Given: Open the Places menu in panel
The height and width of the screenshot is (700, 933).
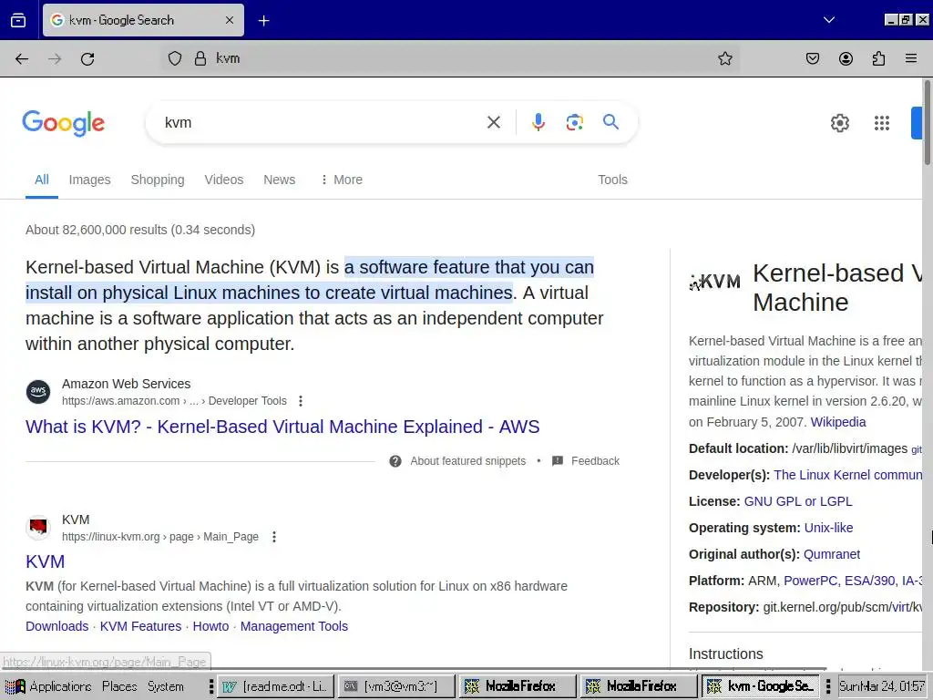Looking at the screenshot, I should point(119,686).
